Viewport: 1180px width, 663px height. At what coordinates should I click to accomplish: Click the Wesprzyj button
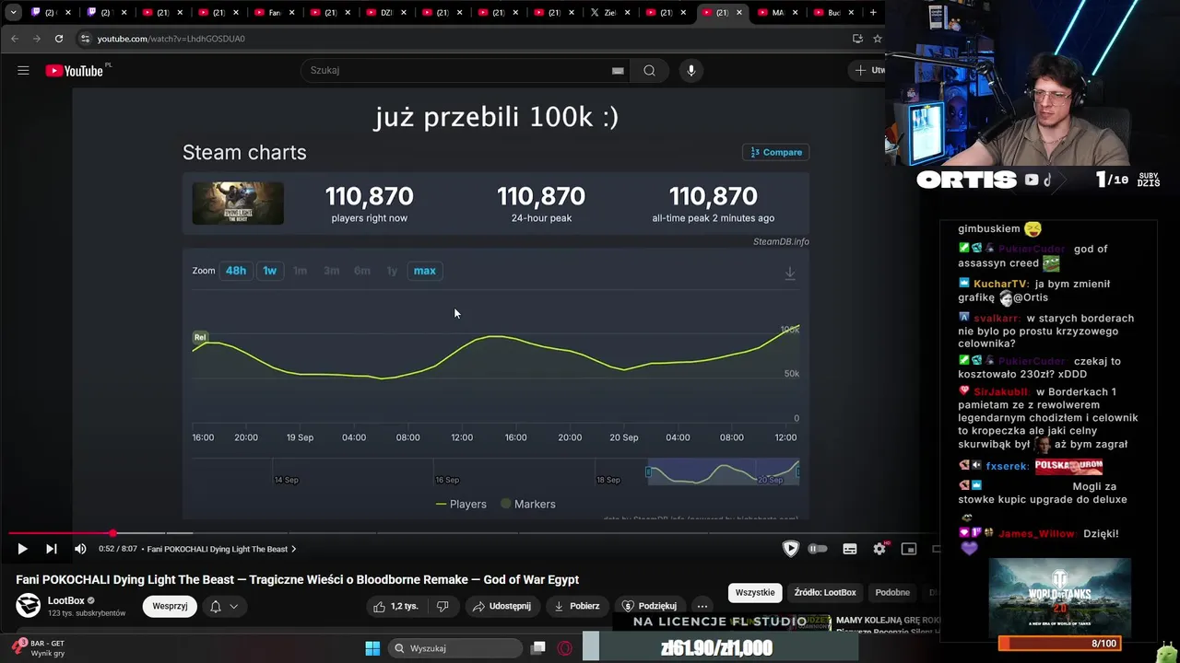(x=170, y=606)
